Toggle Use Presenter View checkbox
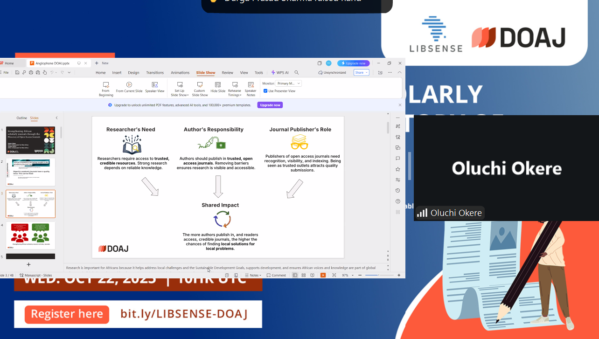The image size is (599, 339). click(x=266, y=91)
